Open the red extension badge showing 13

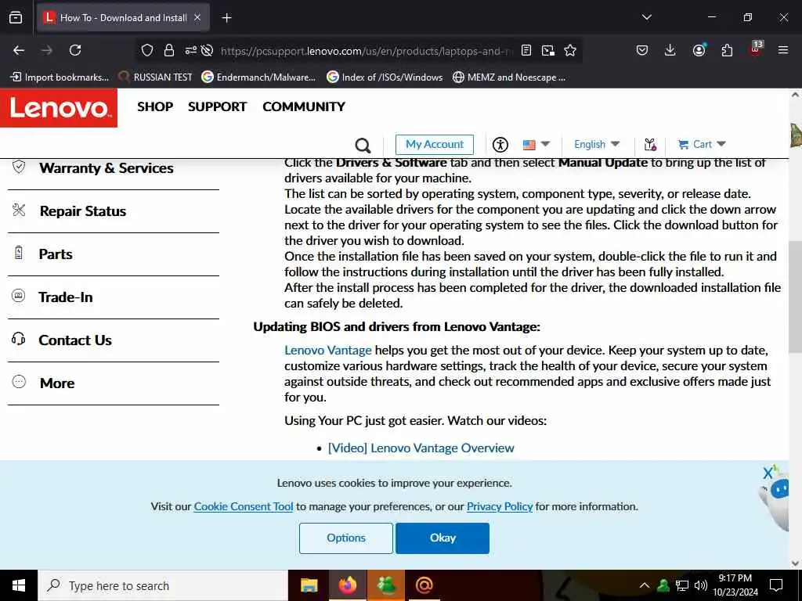coord(756,49)
